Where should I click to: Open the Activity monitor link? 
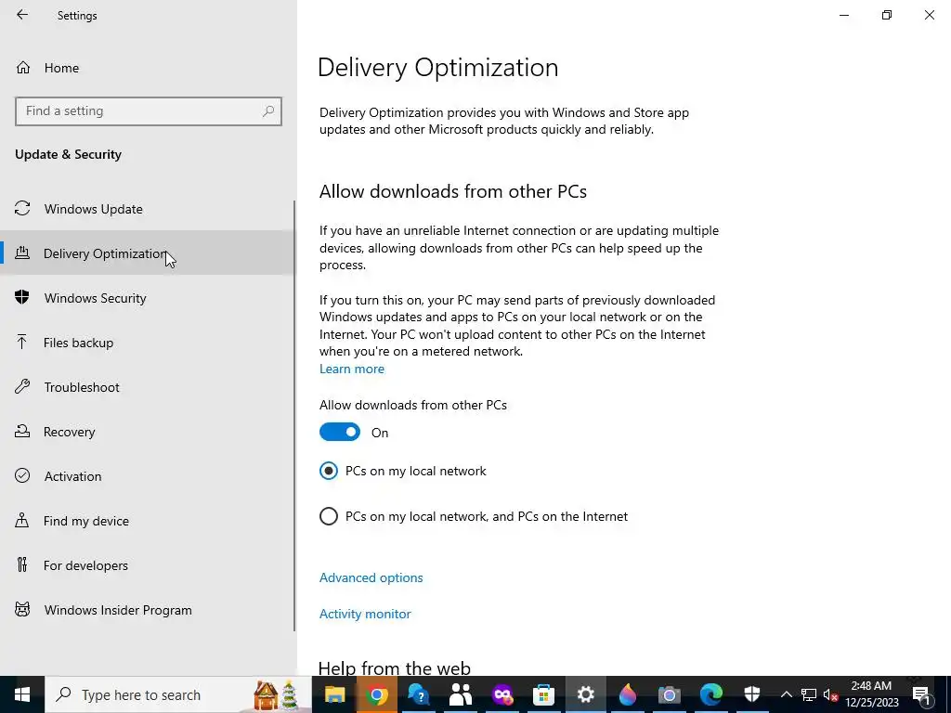click(x=365, y=614)
